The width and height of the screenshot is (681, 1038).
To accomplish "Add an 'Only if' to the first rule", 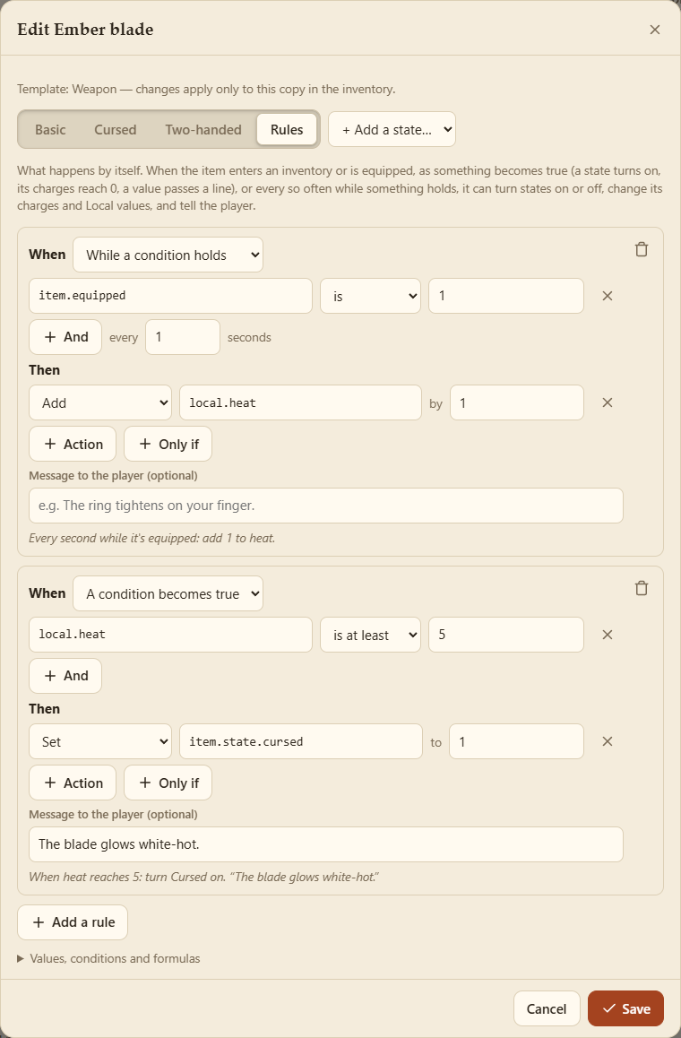I will [168, 445].
